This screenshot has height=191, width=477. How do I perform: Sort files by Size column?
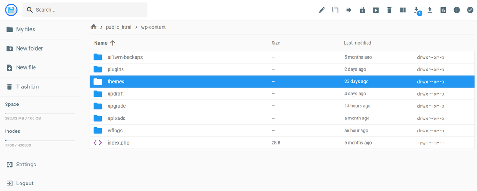[x=276, y=43]
